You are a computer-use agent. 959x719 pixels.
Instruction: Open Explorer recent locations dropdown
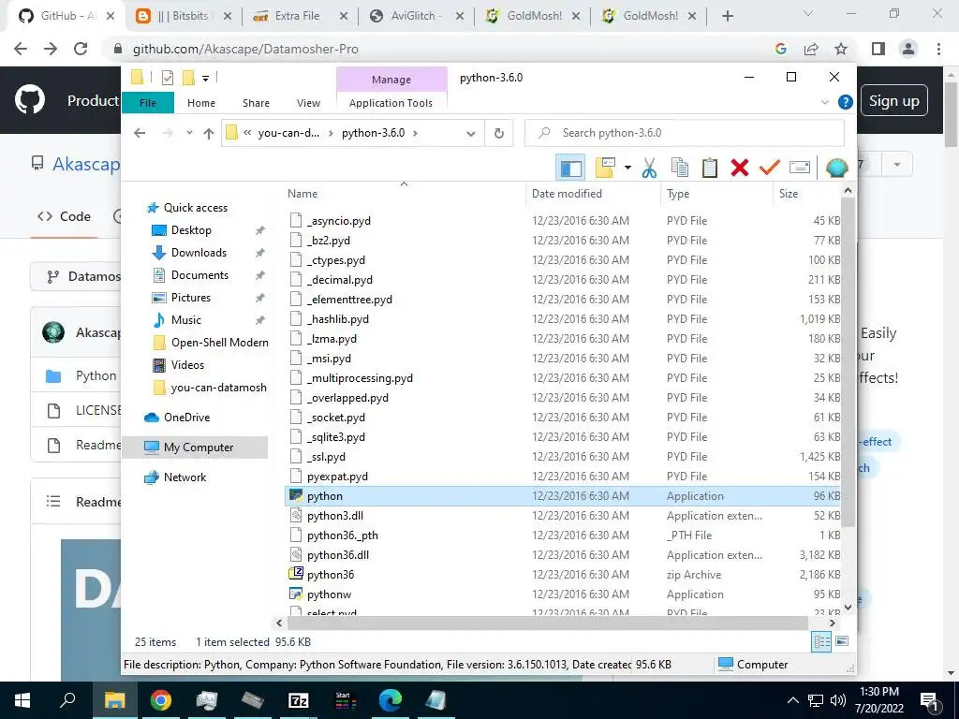pos(189,133)
